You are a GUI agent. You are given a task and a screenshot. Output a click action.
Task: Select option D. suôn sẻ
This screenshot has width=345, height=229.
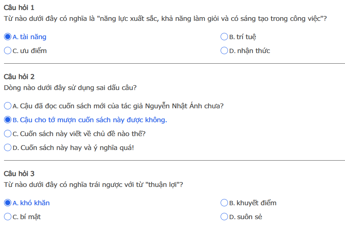click(x=224, y=217)
